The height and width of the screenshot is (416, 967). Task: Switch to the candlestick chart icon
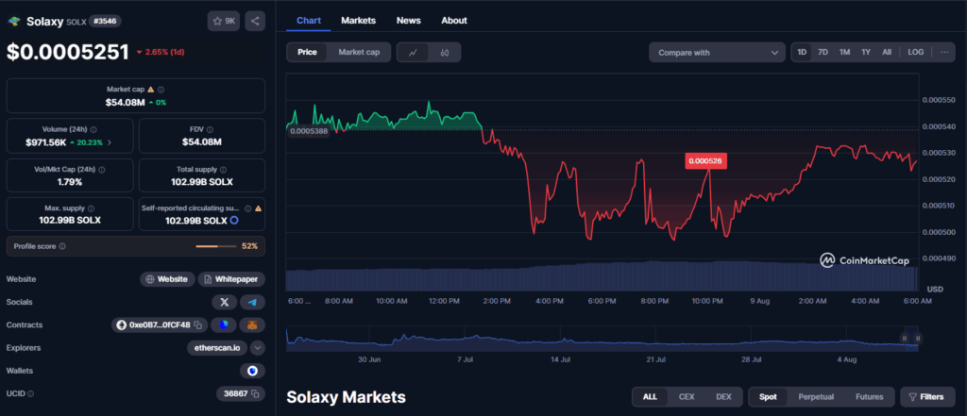[x=444, y=53]
